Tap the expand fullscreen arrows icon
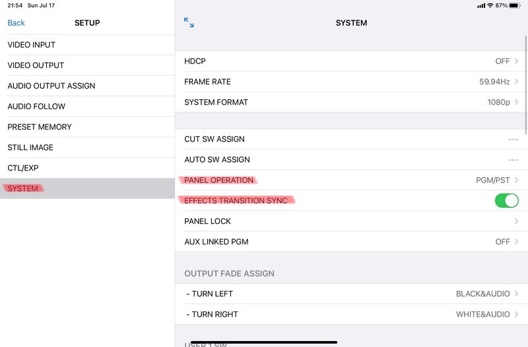The height and width of the screenshot is (347, 528). tap(189, 22)
